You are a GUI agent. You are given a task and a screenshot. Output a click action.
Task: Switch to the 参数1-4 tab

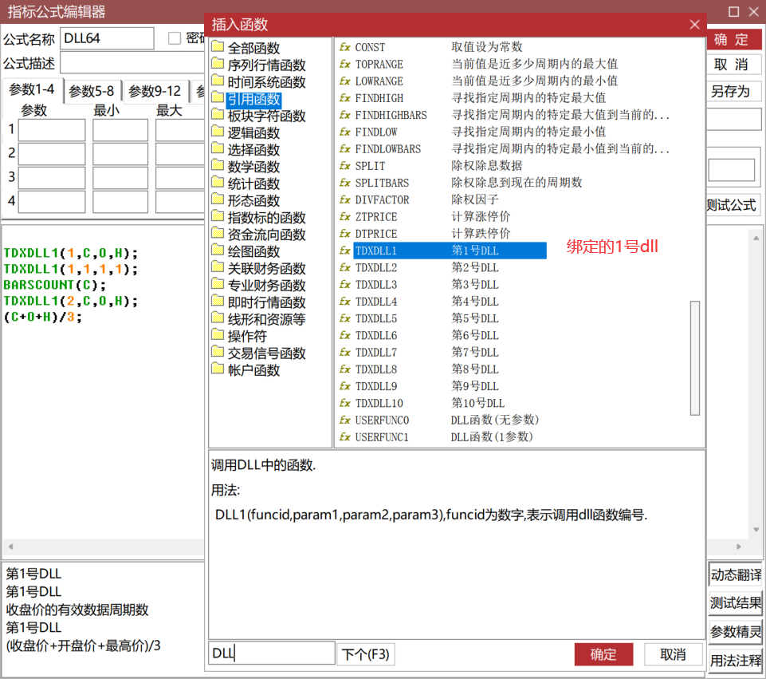coord(32,89)
